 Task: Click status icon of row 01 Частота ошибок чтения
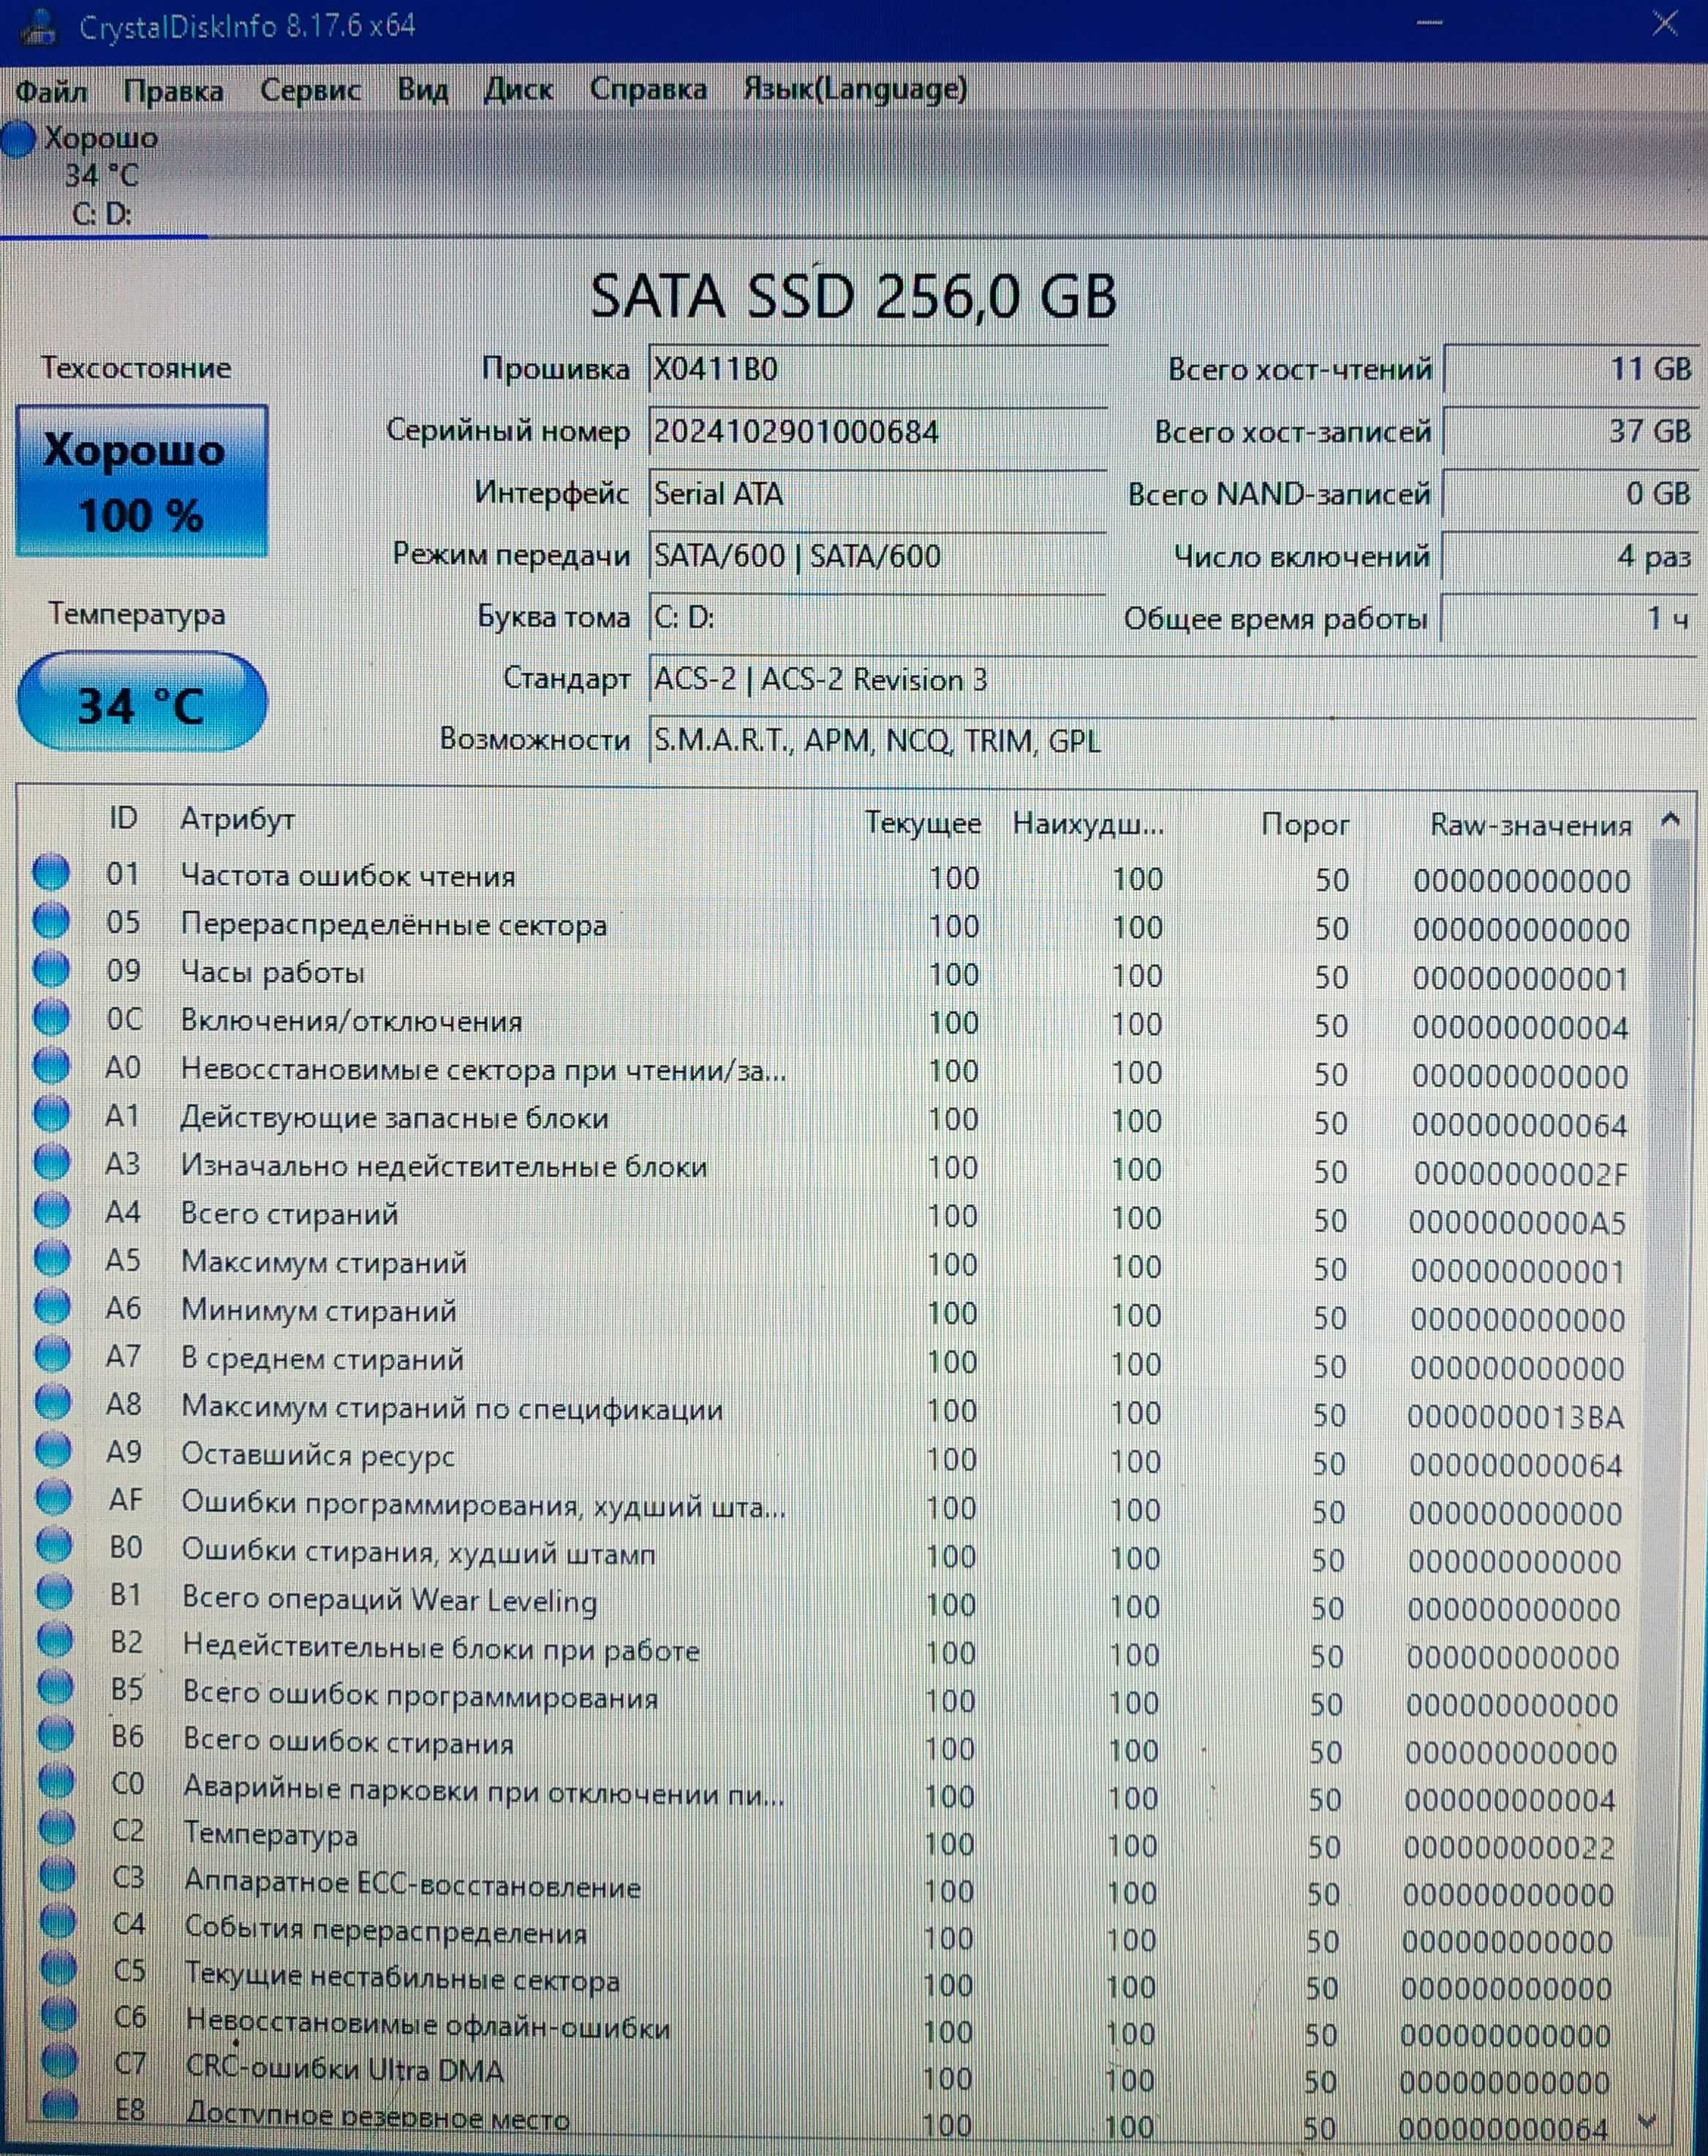pyautogui.click(x=51, y=872)
